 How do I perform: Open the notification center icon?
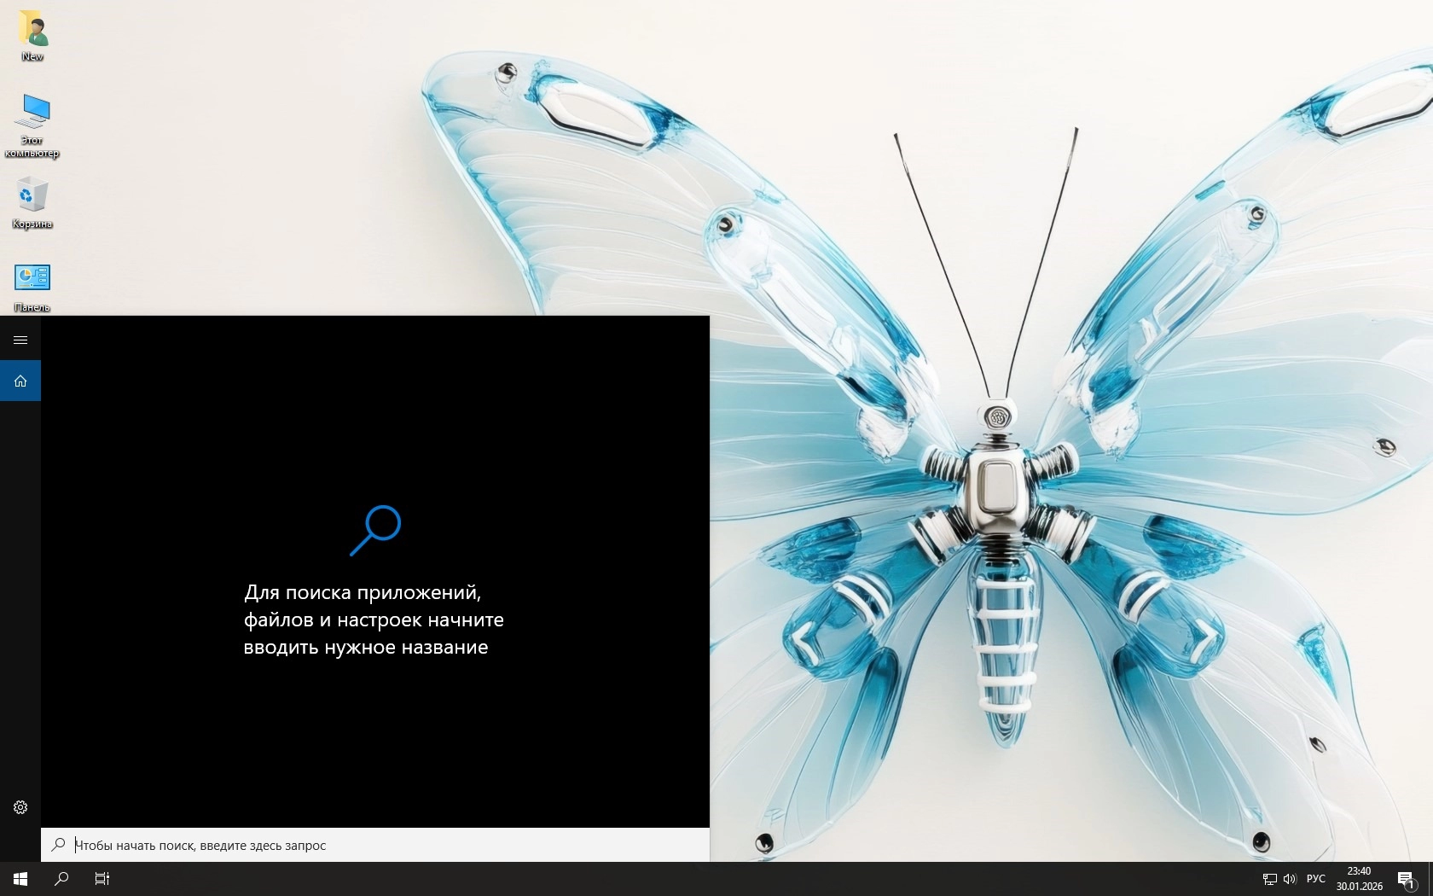pos(1406,879)
